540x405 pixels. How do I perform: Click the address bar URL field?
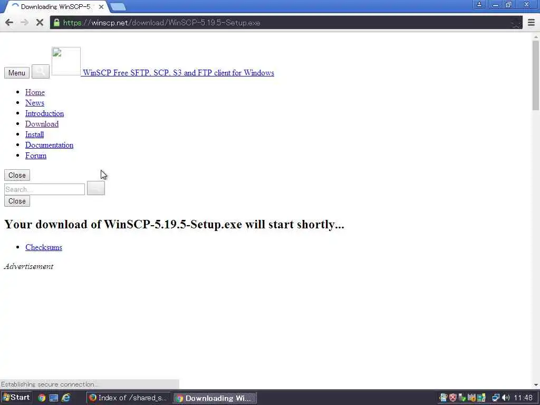coord(286,23)
